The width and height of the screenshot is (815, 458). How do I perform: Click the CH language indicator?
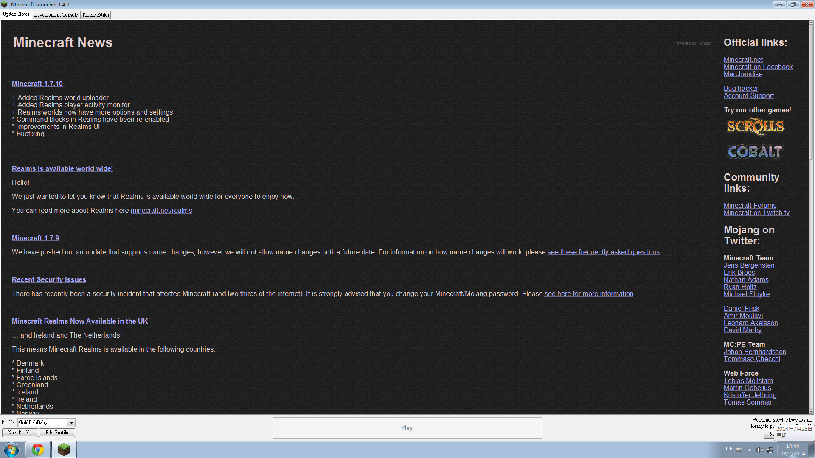click(x=729, y=449)
